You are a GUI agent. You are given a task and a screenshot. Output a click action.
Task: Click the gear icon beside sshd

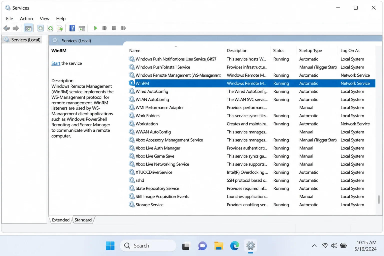[x=131, y=180]
